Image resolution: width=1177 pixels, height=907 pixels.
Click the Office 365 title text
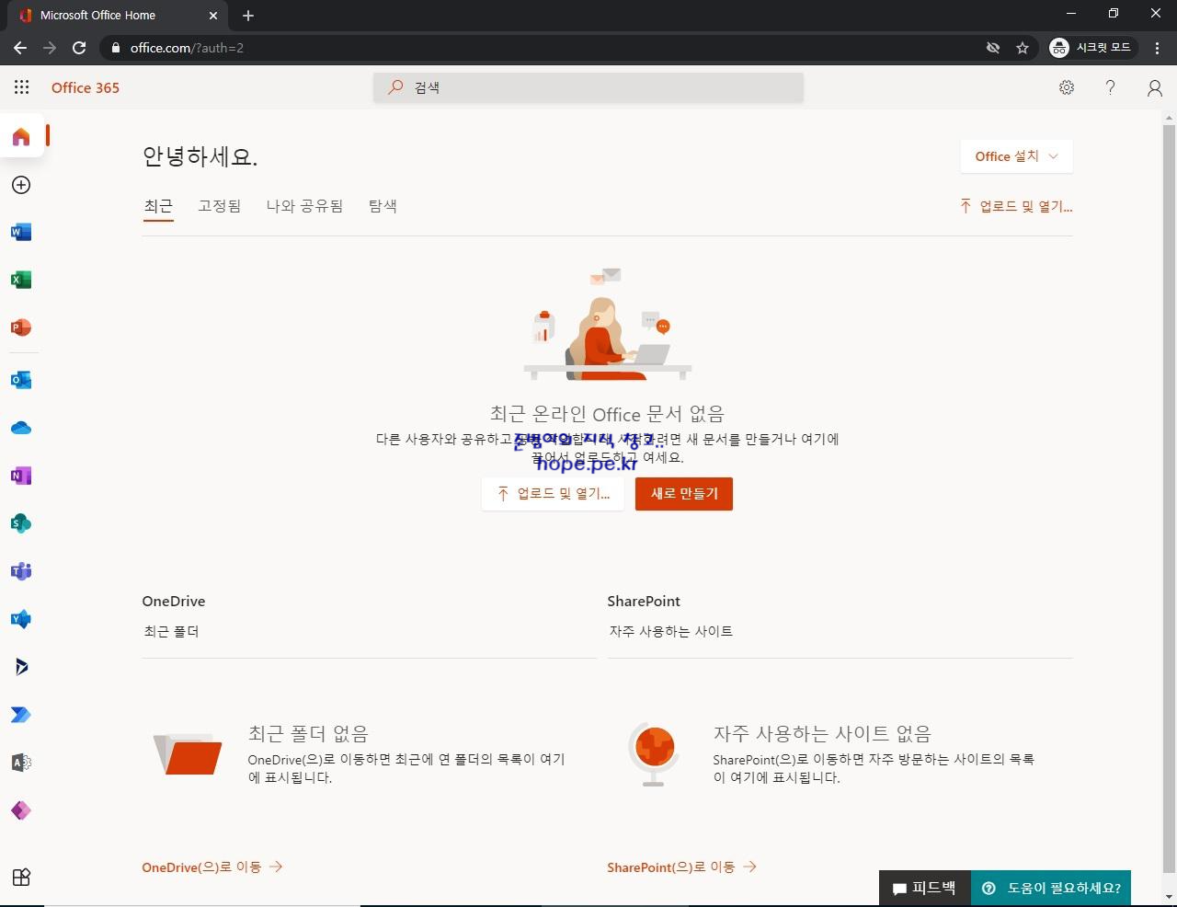click(86, 87)
